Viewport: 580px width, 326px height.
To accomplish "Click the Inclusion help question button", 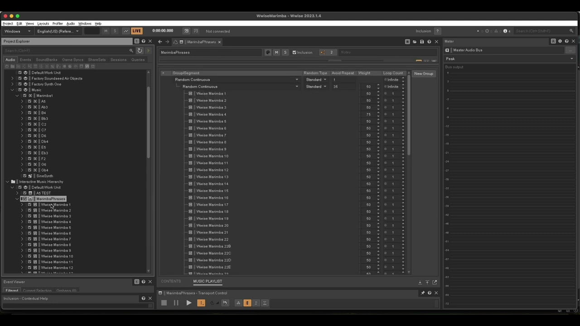I will 437,31.
